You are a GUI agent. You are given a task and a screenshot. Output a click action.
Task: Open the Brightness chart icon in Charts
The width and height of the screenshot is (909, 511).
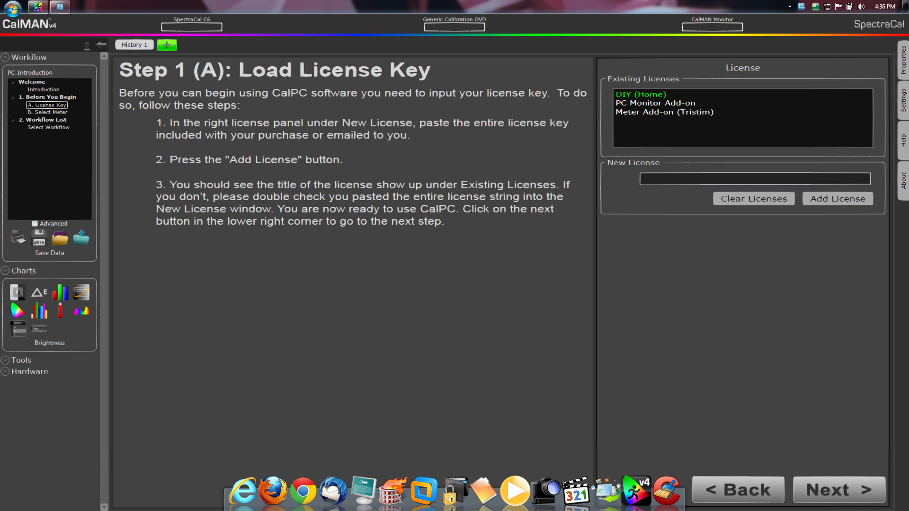(x=18, y=292)
